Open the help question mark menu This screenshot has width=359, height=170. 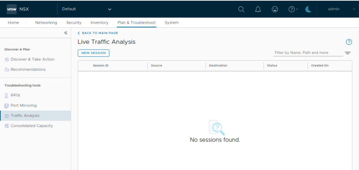[x=293, y=9]
